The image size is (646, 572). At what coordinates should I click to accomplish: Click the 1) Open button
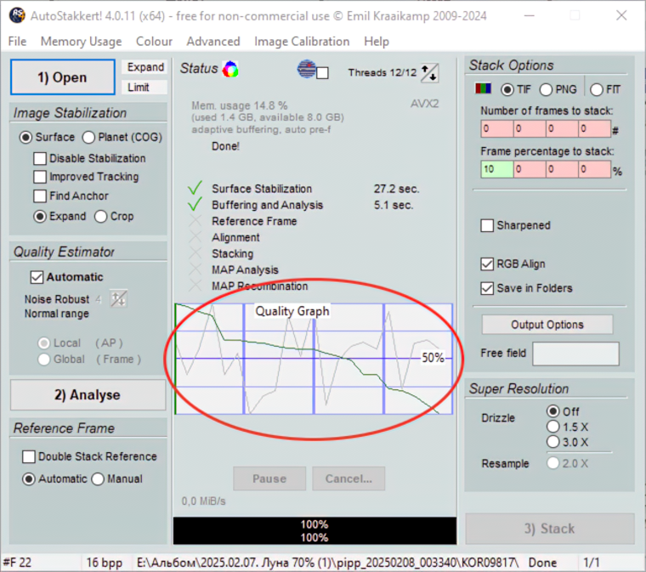point(63,77)
